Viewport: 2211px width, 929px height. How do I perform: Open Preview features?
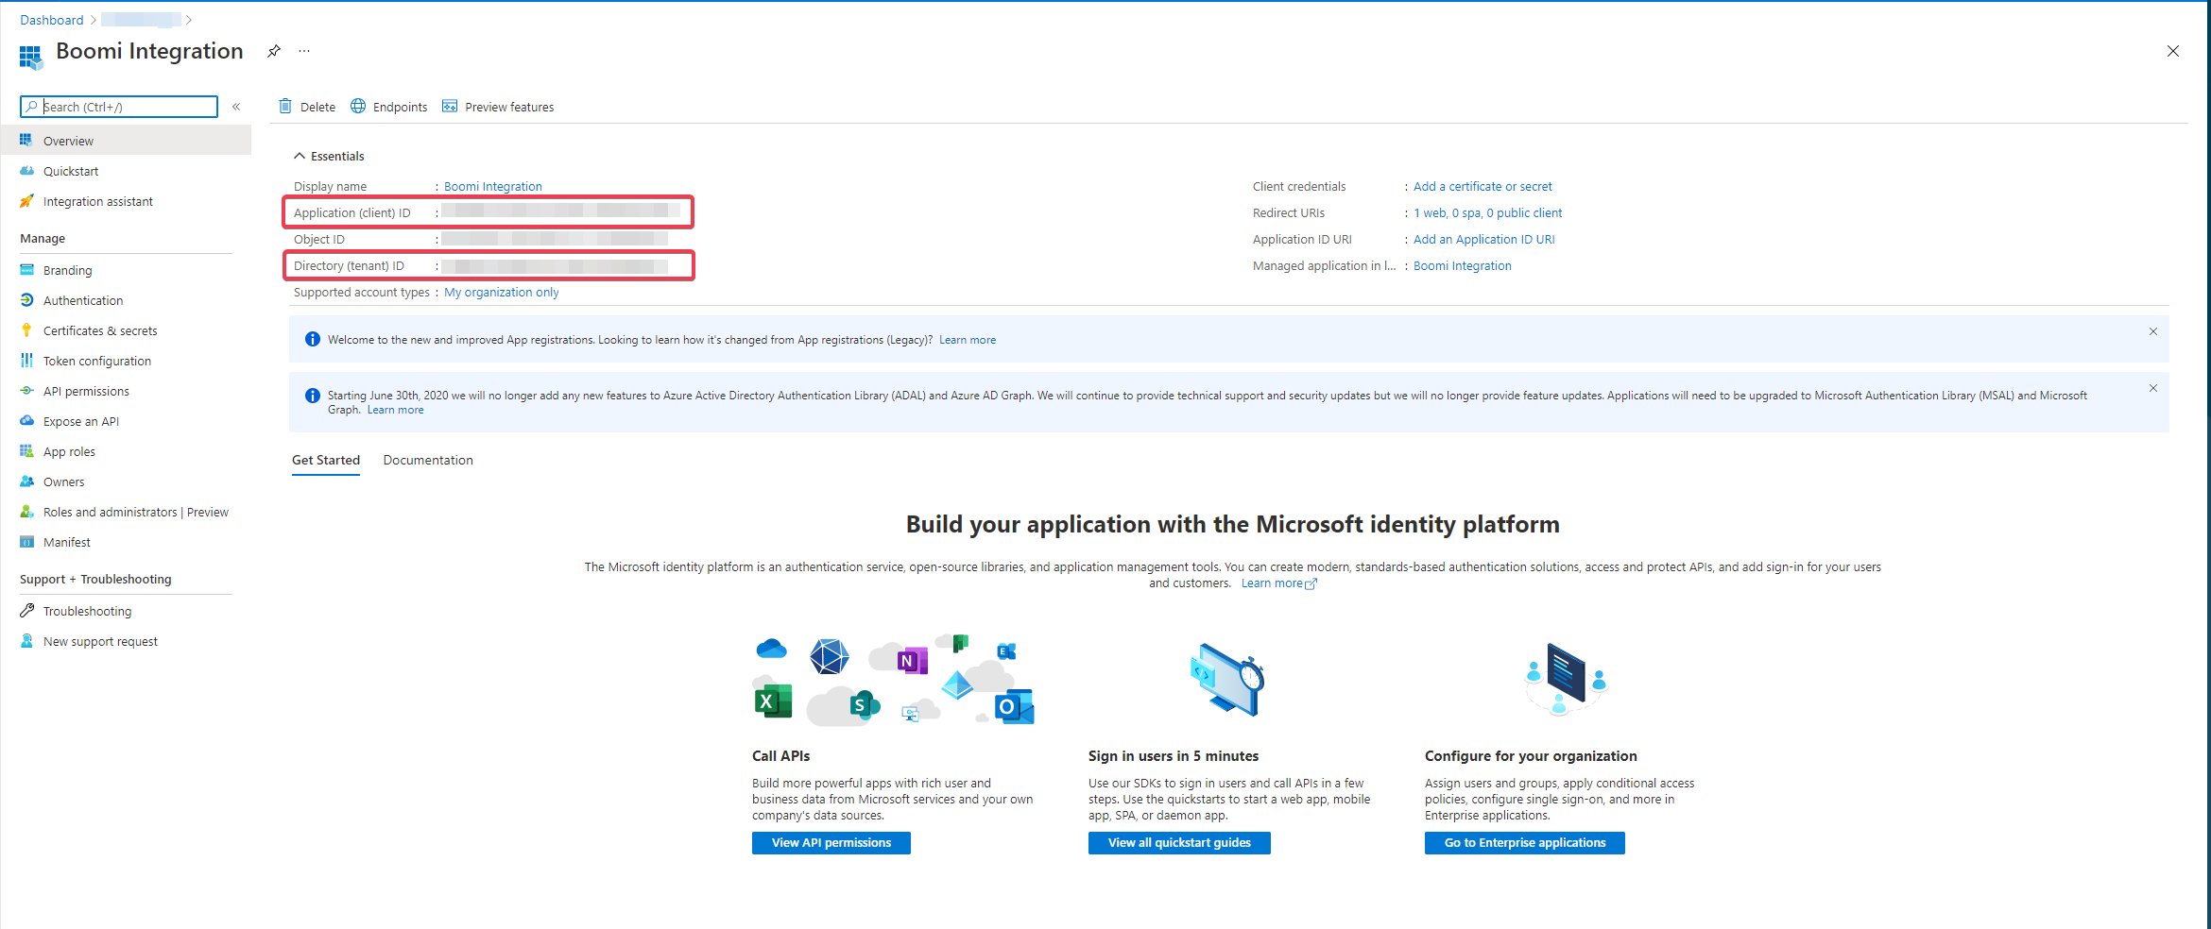(498, 107)
